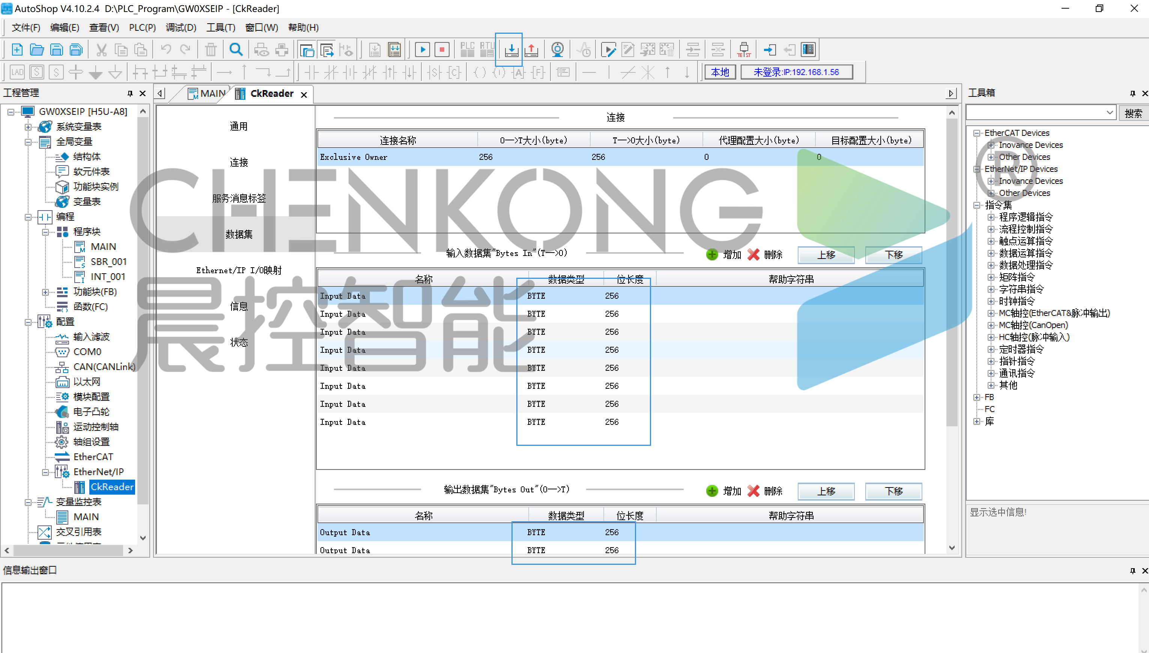Open the 调试(D) menu
This screenshot has width=1149, height=653.
(180, 28)
